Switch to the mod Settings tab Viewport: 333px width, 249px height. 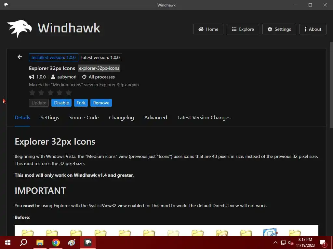[x=50, y=117]
